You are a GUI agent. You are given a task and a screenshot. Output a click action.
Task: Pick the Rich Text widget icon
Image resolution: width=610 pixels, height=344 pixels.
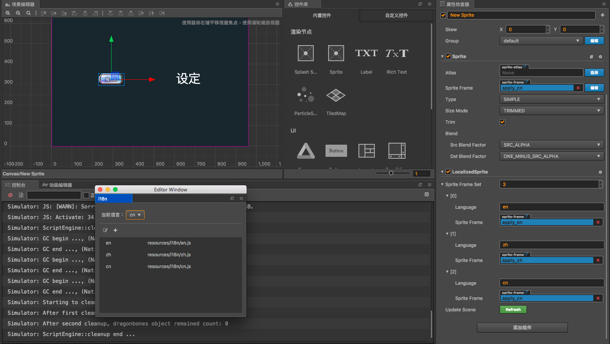tap(396, 54)
